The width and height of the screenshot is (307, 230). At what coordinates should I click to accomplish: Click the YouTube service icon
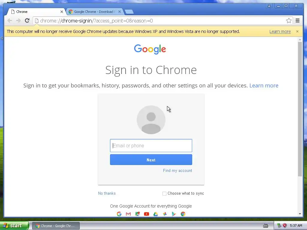point(146,214)
